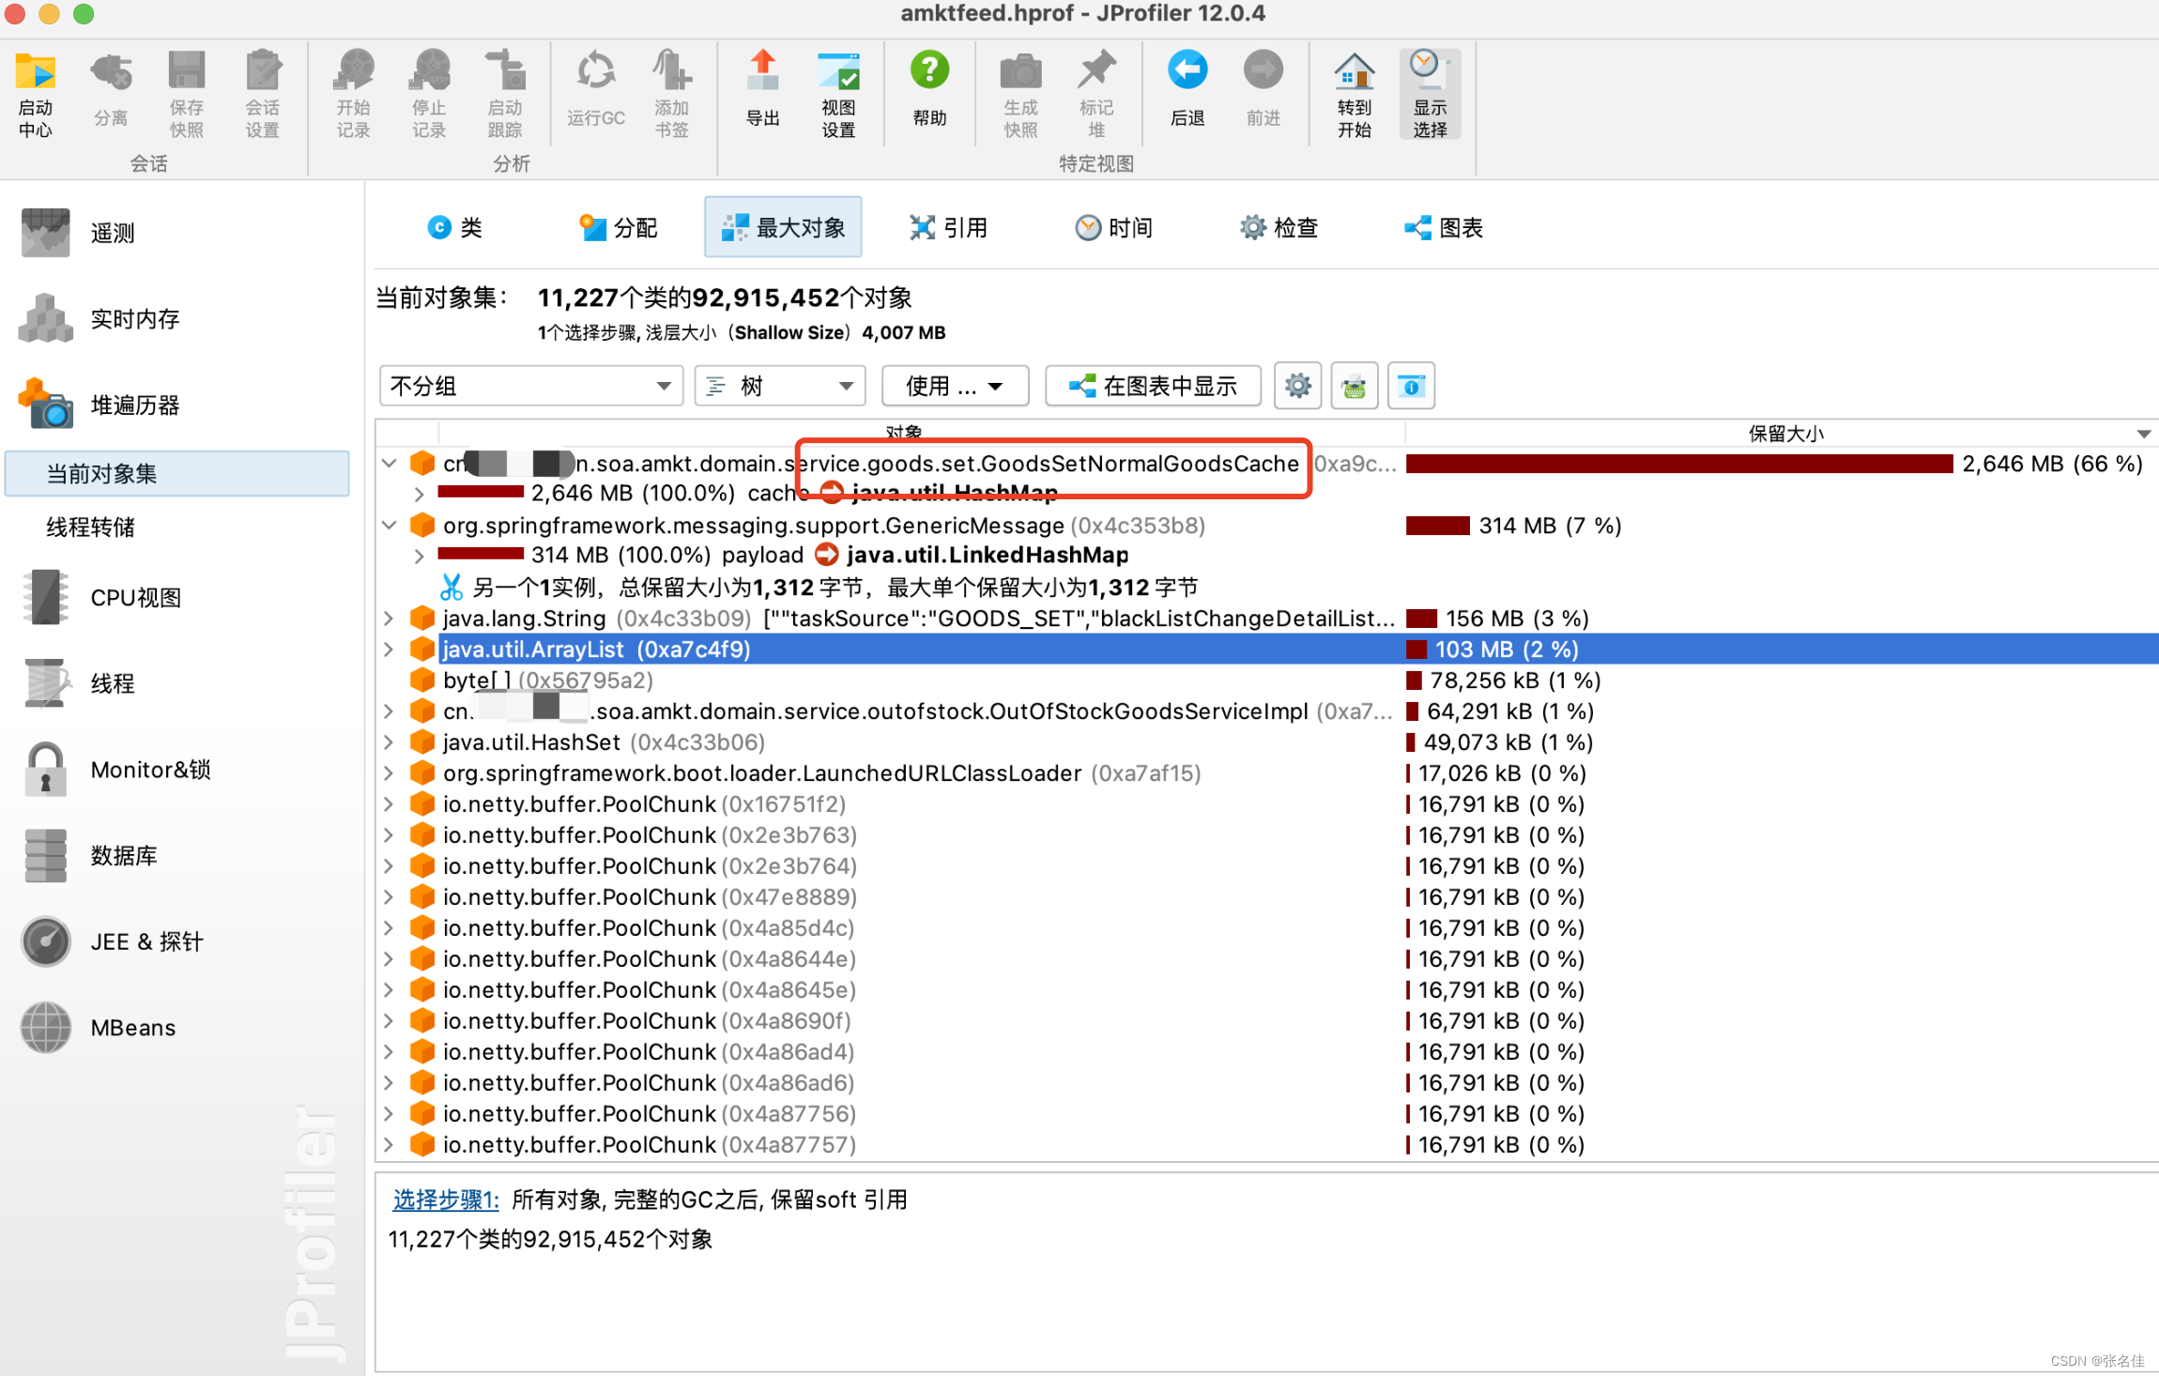Select 当前对象集 in the sidebar
The height and width of the screenshot is (1376, 2159).
coord(177,473)
